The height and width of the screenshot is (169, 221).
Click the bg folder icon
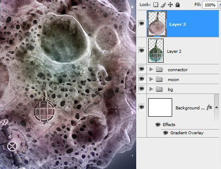[x=159, y=89]
